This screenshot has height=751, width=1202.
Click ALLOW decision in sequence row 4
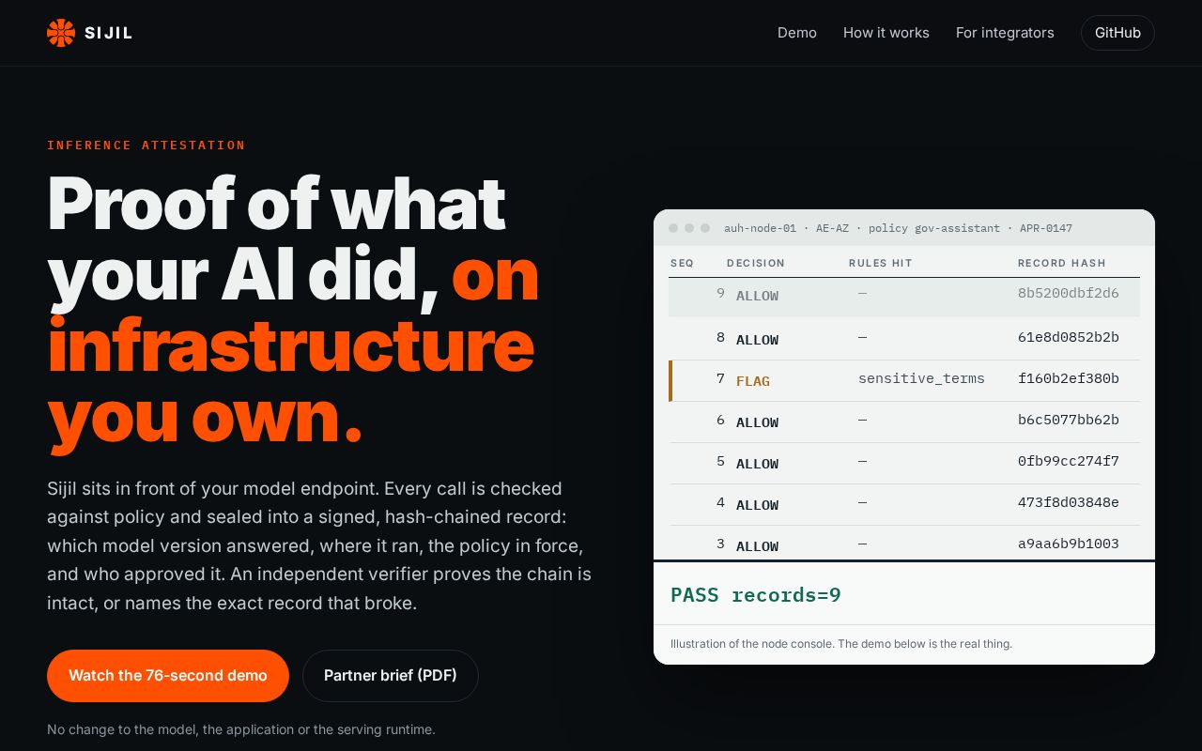coord(757,505)
